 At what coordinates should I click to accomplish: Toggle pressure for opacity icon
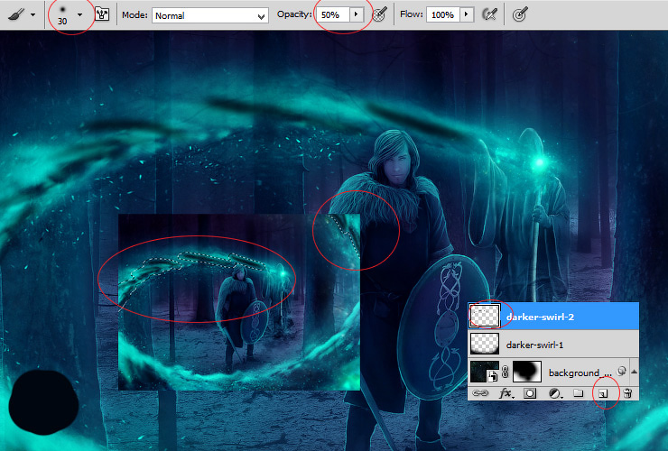coord(379,14)
